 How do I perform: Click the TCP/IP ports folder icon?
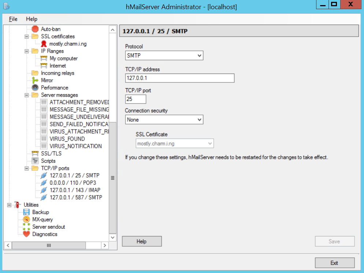tap(35, 168)
